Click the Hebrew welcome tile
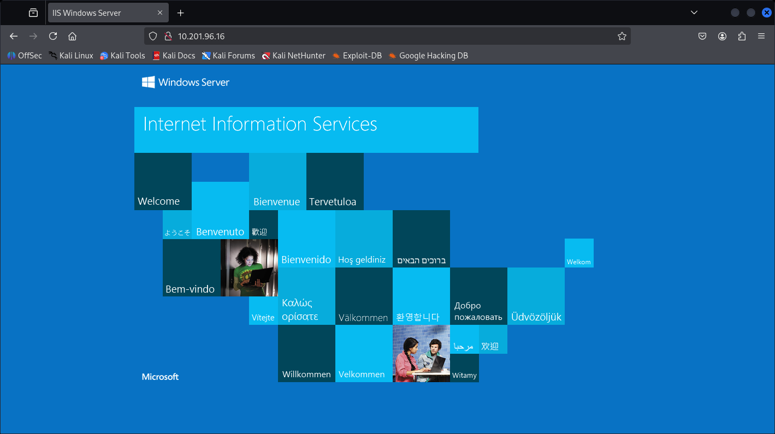 [x=421, y=239]
